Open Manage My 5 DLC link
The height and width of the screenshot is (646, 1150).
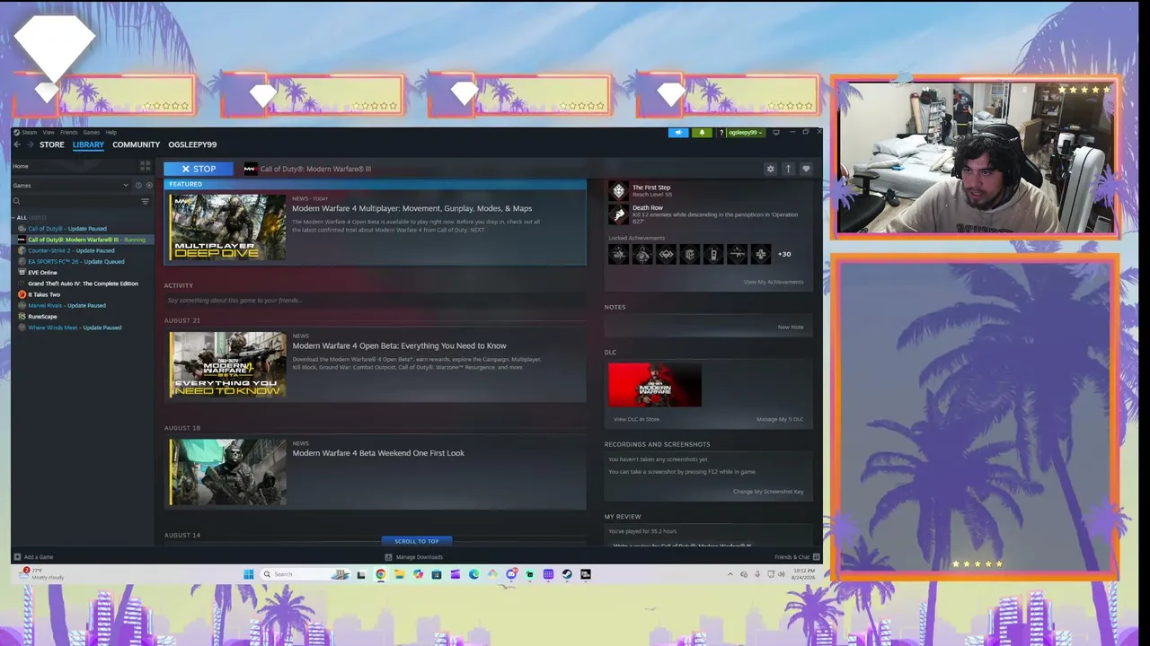point(780,419)
